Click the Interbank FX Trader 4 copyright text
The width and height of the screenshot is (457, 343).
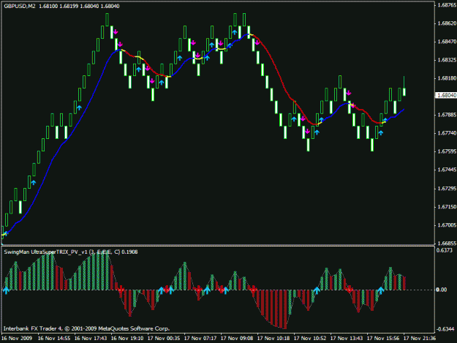pyautogui.click(x=86, y=328)
